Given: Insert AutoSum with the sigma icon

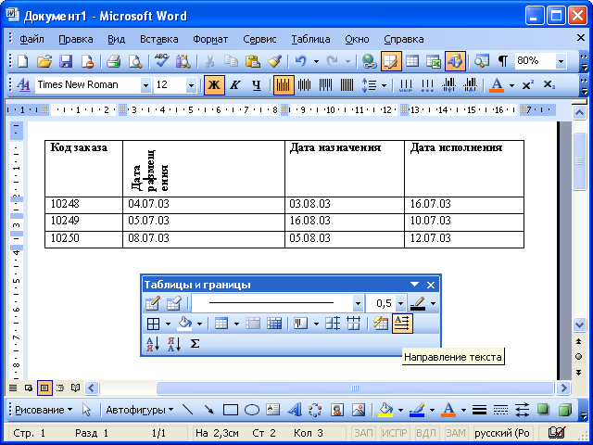Looking at the screenshot, I should (195, 344).
